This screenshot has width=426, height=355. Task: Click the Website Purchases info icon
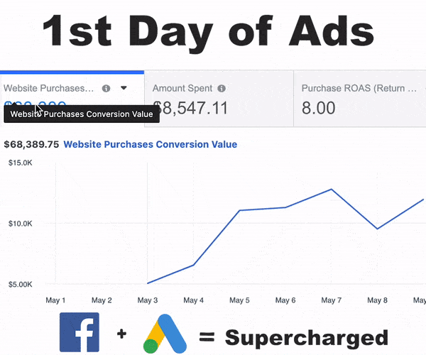click(106, 88)
